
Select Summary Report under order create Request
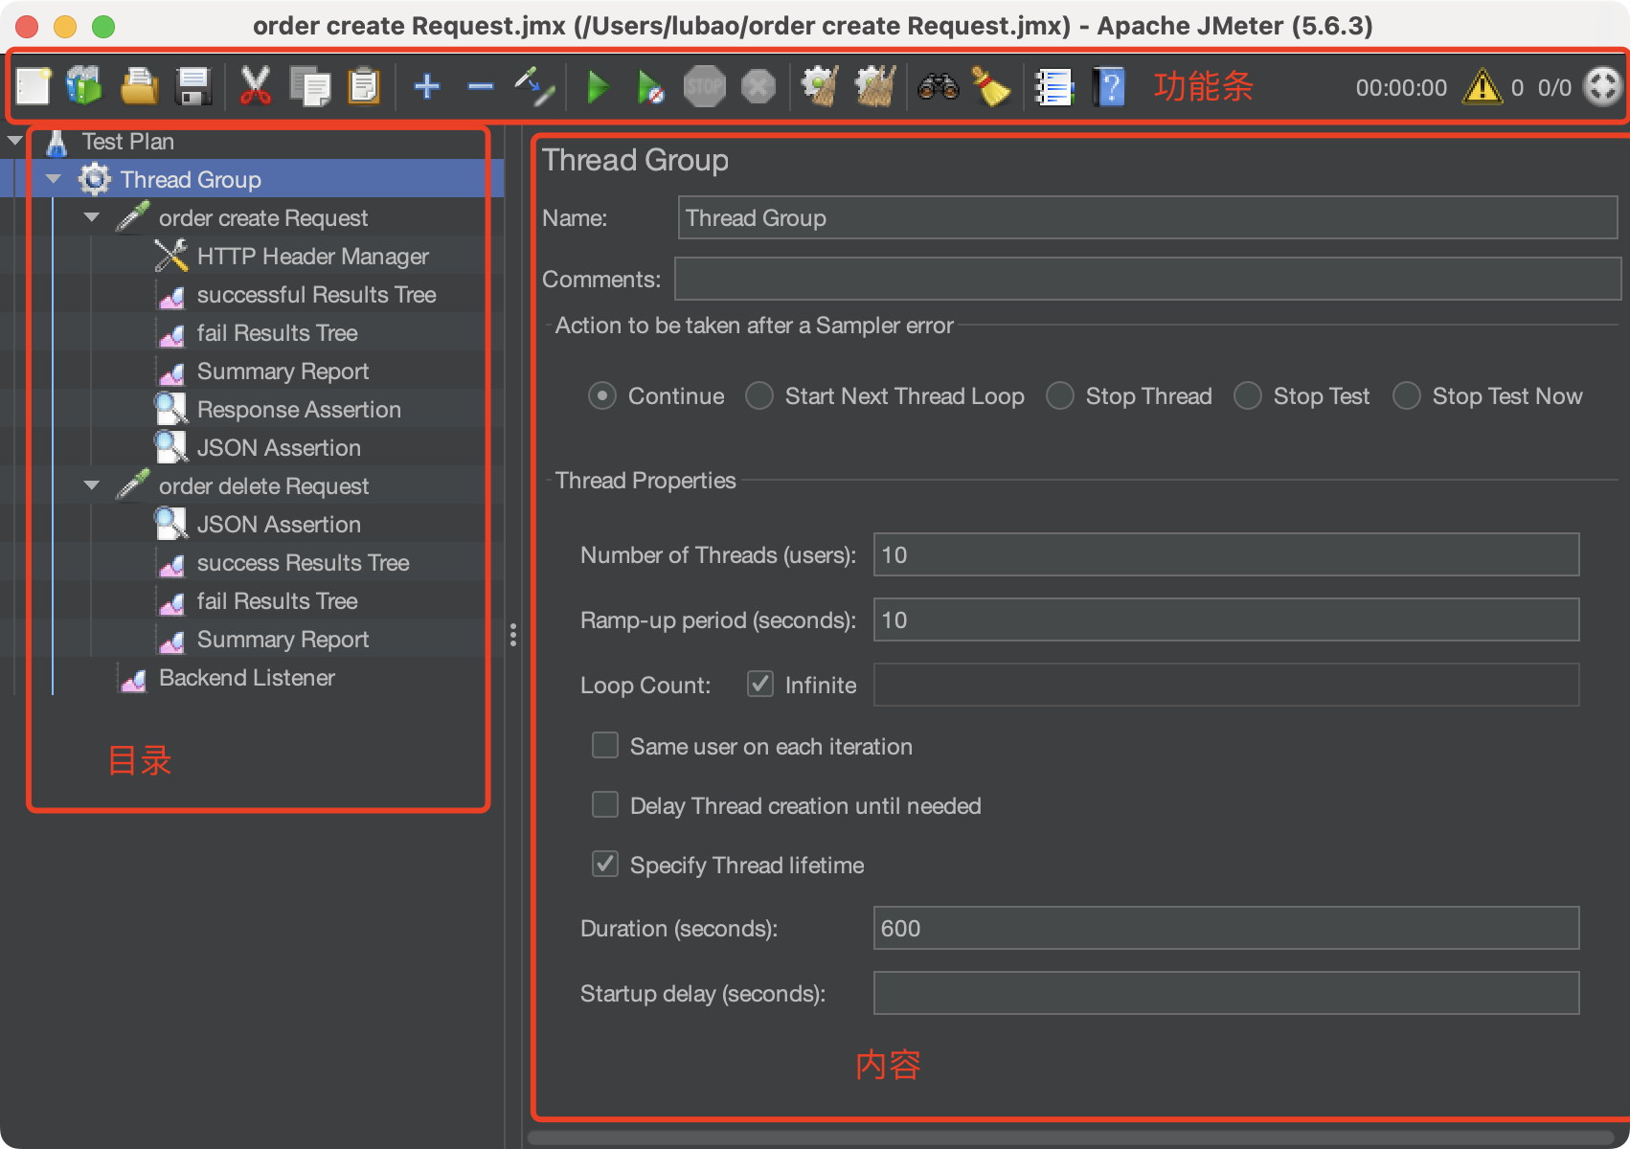[x=283, y=372]
